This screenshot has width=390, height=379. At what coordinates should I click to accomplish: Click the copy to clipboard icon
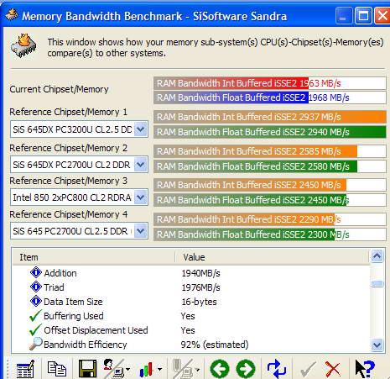(x=57, y=369)
